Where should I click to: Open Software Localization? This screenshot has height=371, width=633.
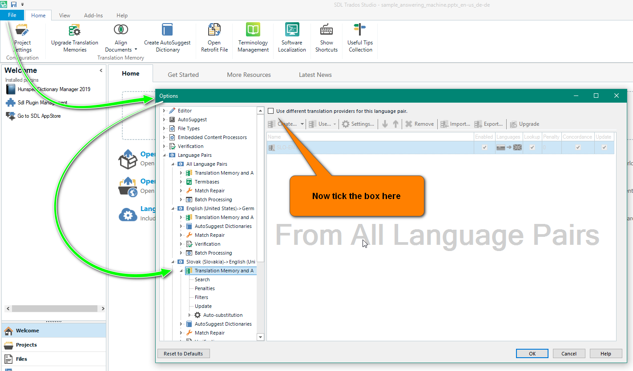click(x=292, y=38)
